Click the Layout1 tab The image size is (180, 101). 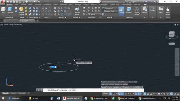point(13,93)
